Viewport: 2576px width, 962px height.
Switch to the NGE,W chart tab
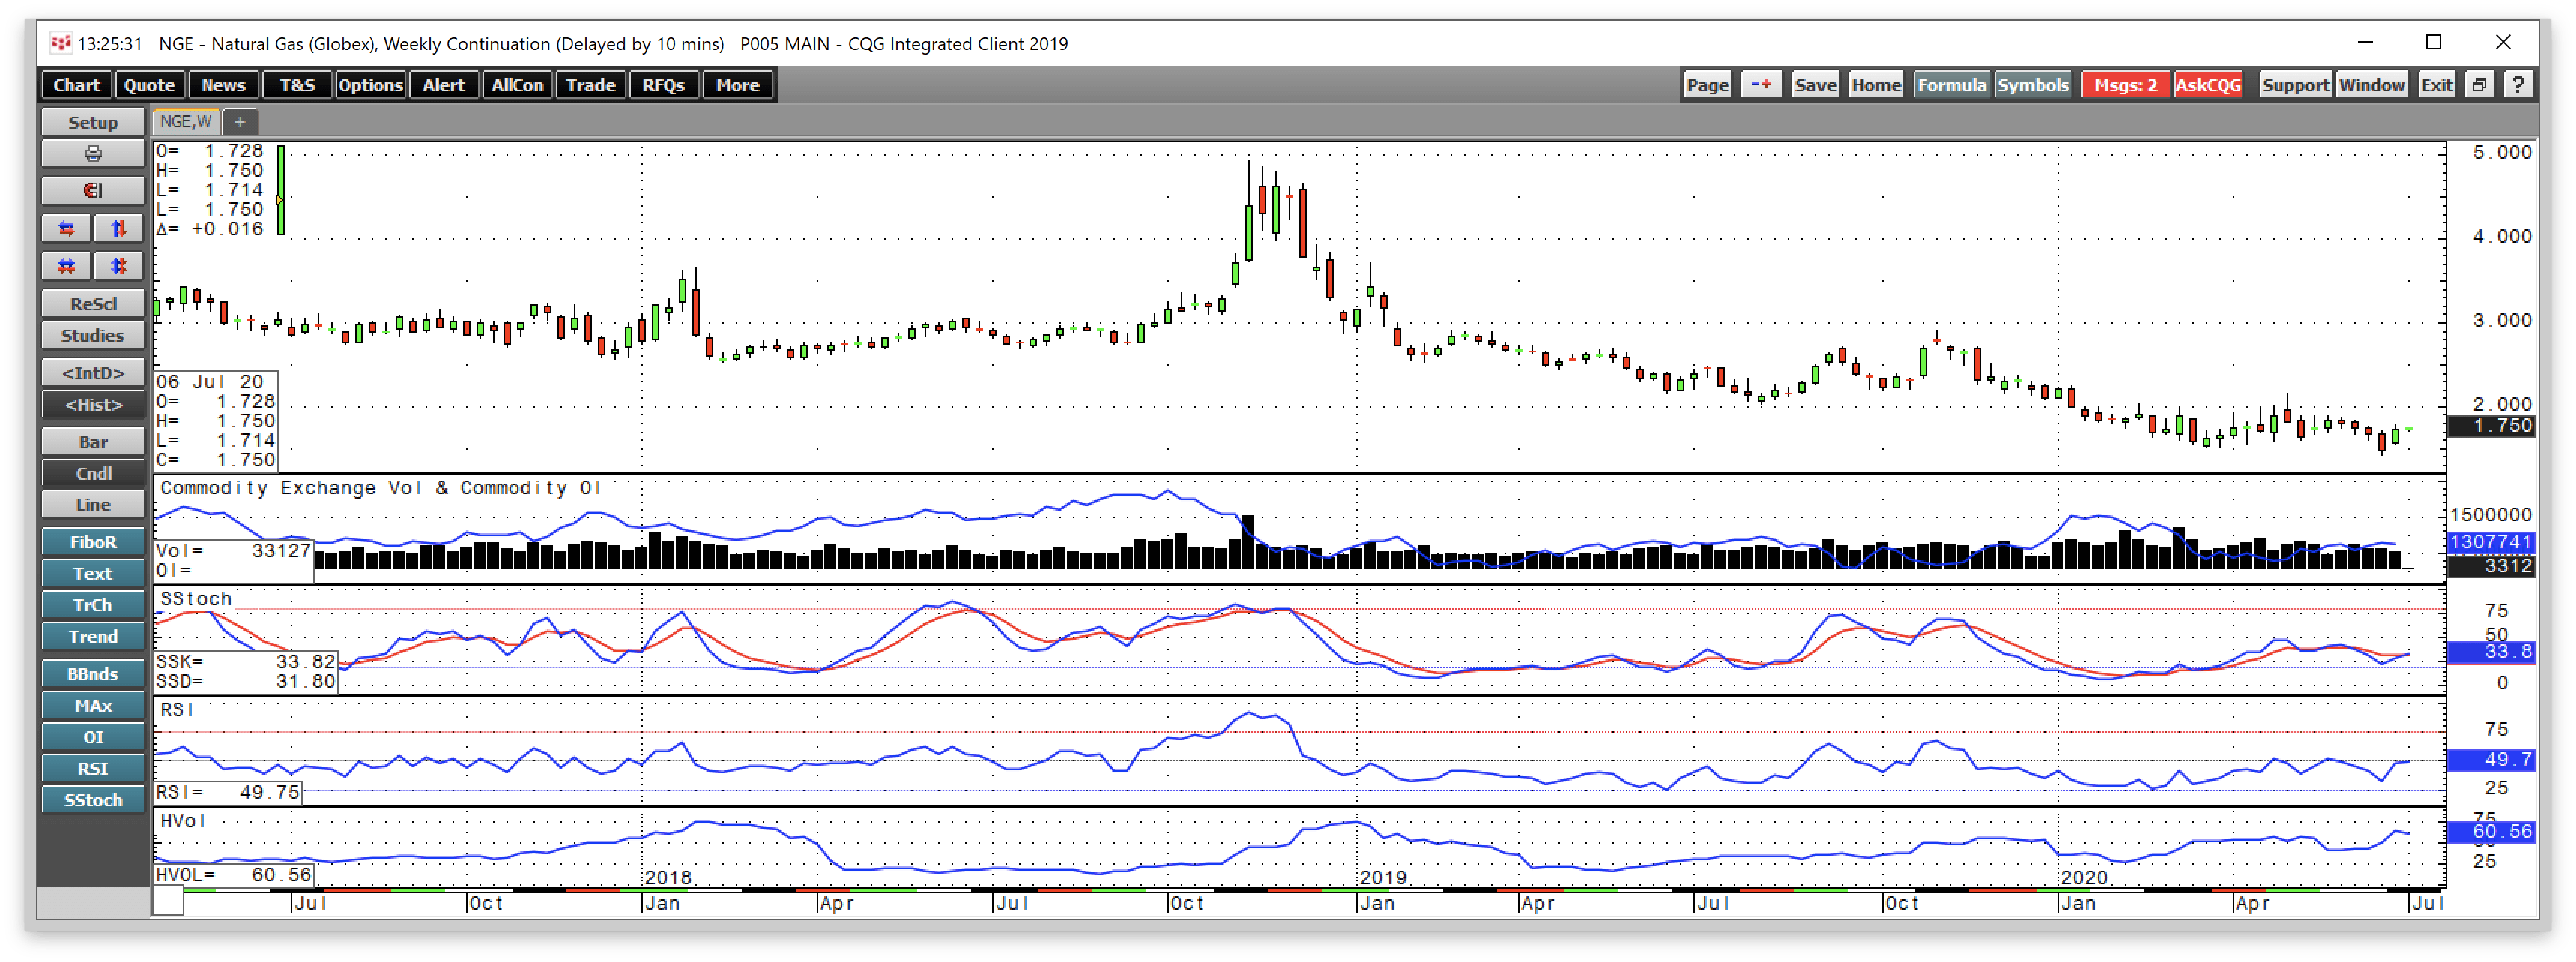click(186, 122)
